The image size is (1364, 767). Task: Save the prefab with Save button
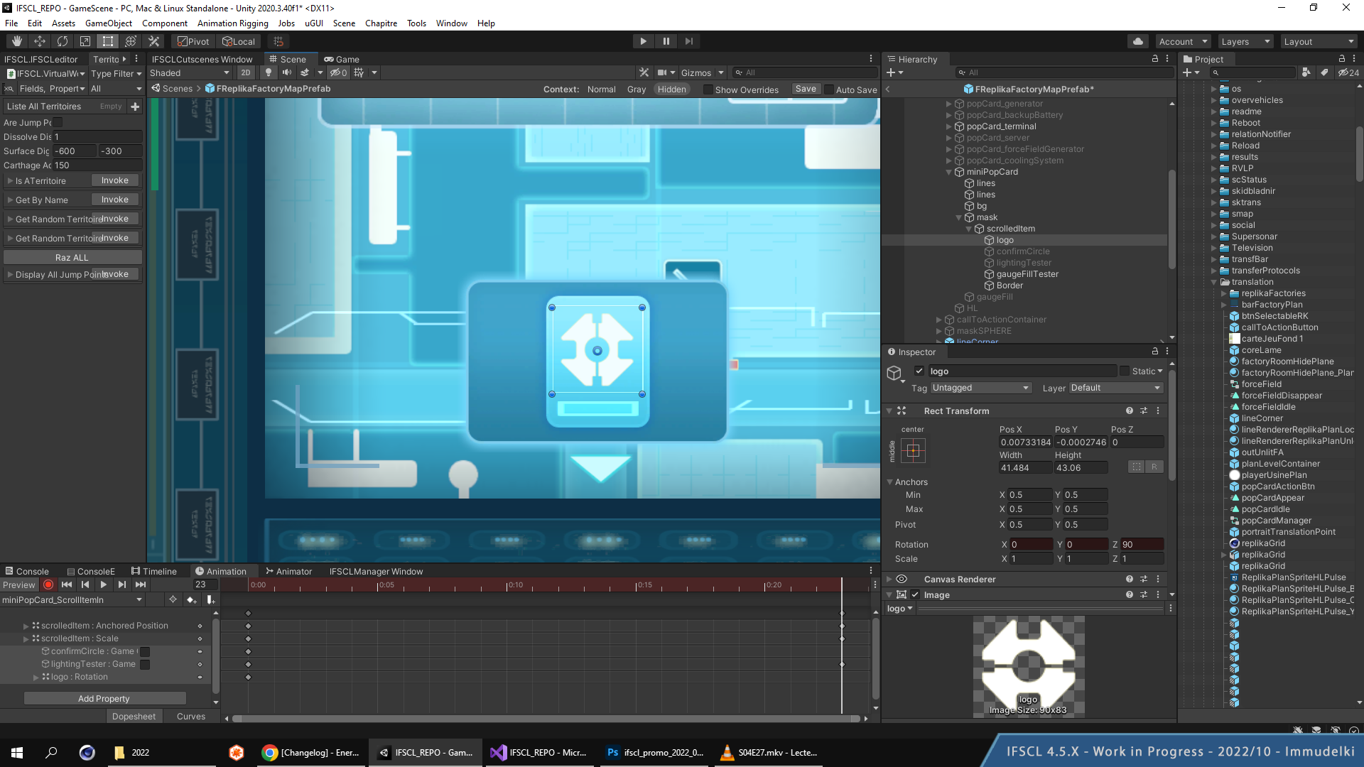click(806, 89)
